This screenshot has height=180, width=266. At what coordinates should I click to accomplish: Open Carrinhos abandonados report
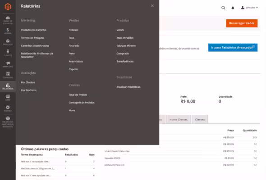(x=35, y=46)
